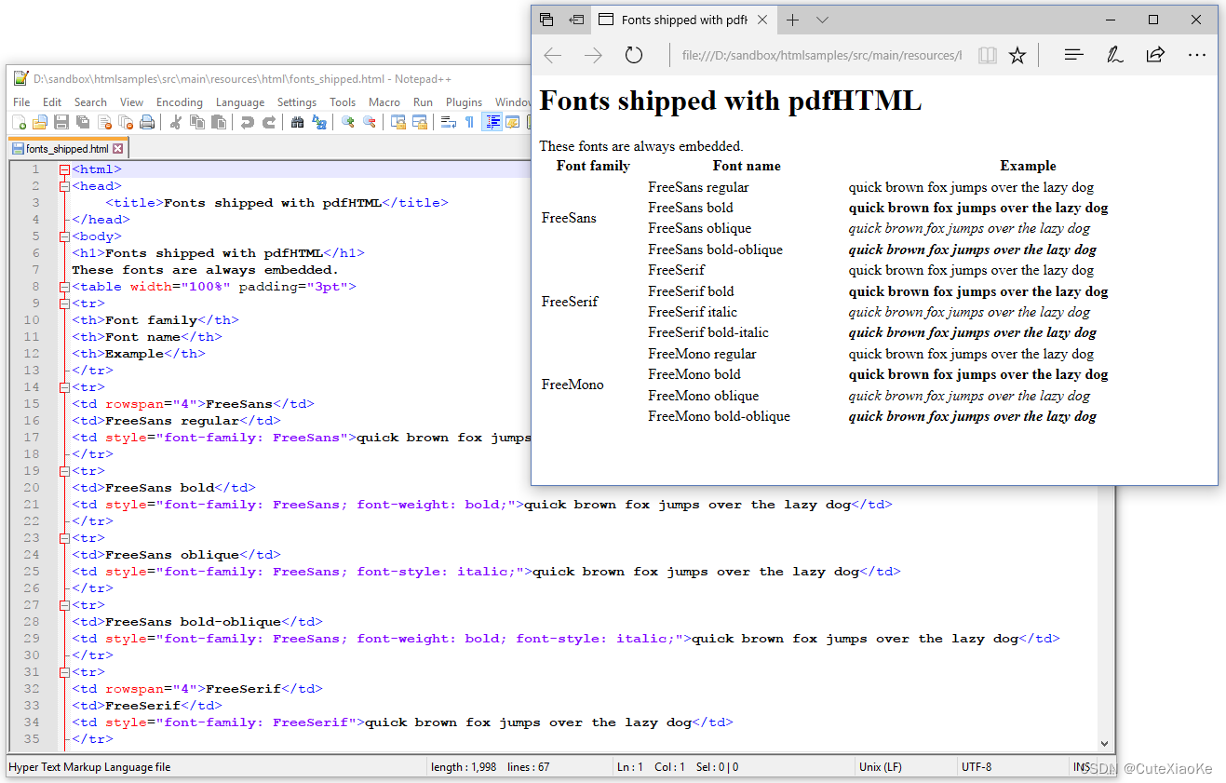The image size is (1226, 783).
Task: Open the Encoding menu in Notepad++
Action: [180, 102]
